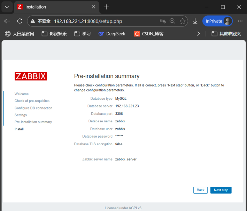The image size is (247, 211).
Task: Close the Installation tab
Action: click(93, 7)
